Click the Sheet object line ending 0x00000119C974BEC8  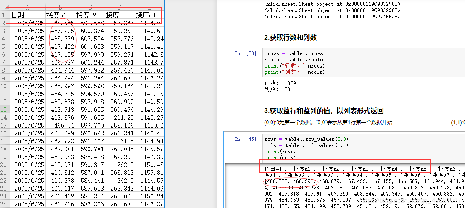(x=332, y=17)
